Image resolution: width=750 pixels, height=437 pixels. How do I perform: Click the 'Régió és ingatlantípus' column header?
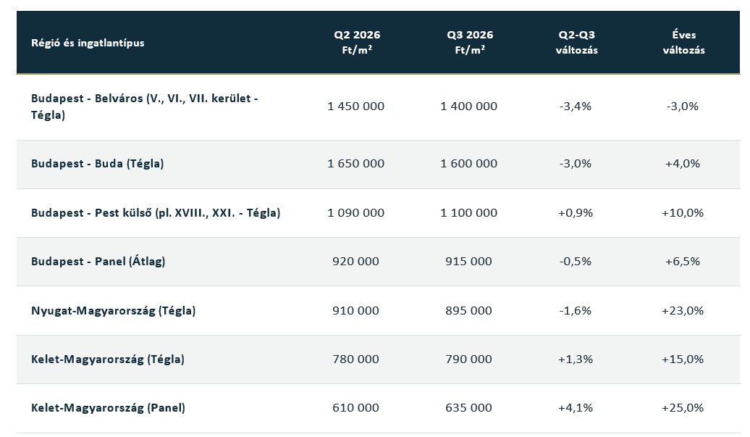(88, 43)
